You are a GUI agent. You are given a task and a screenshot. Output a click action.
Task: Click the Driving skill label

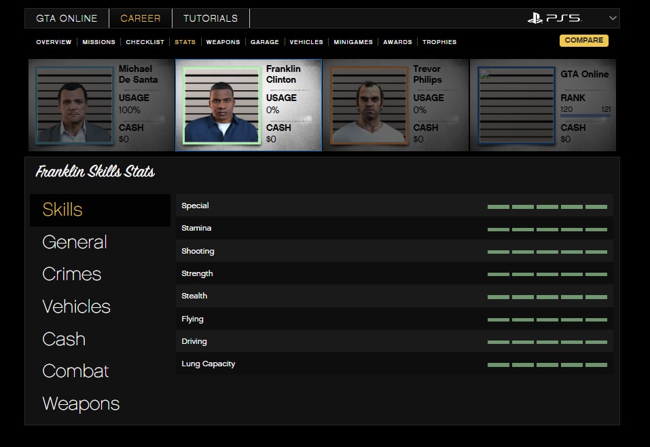tap(194, 341)
